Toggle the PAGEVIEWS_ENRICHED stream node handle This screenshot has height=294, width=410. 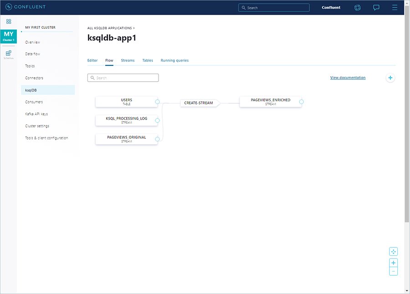301,102
